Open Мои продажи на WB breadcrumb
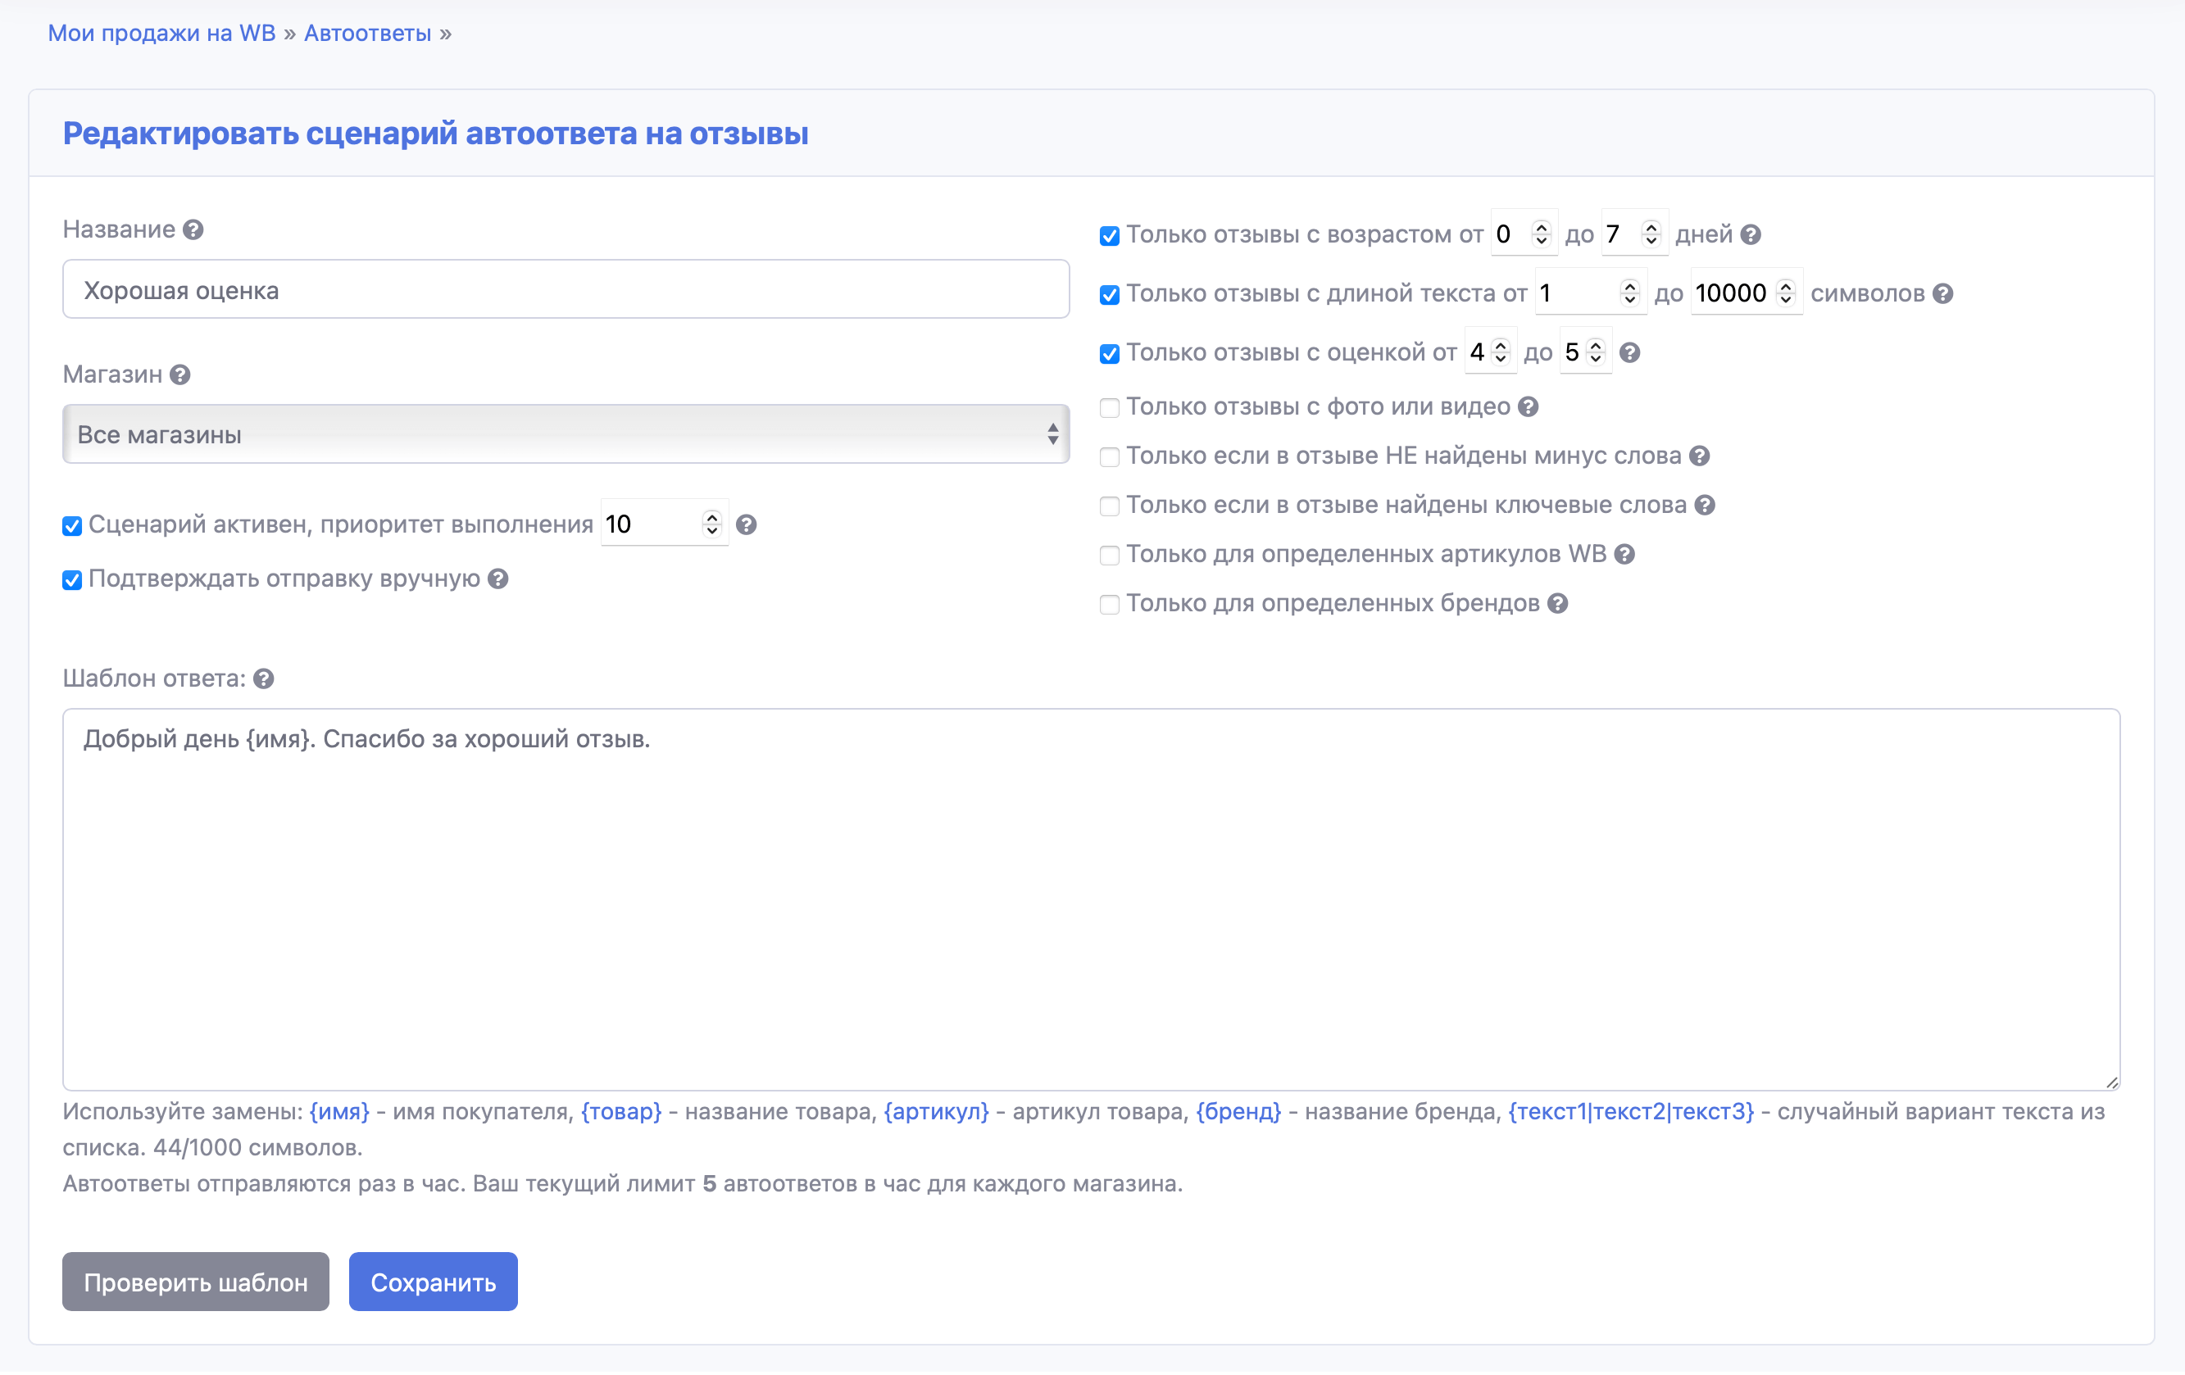2185x1375 pixels. (161, 34)
